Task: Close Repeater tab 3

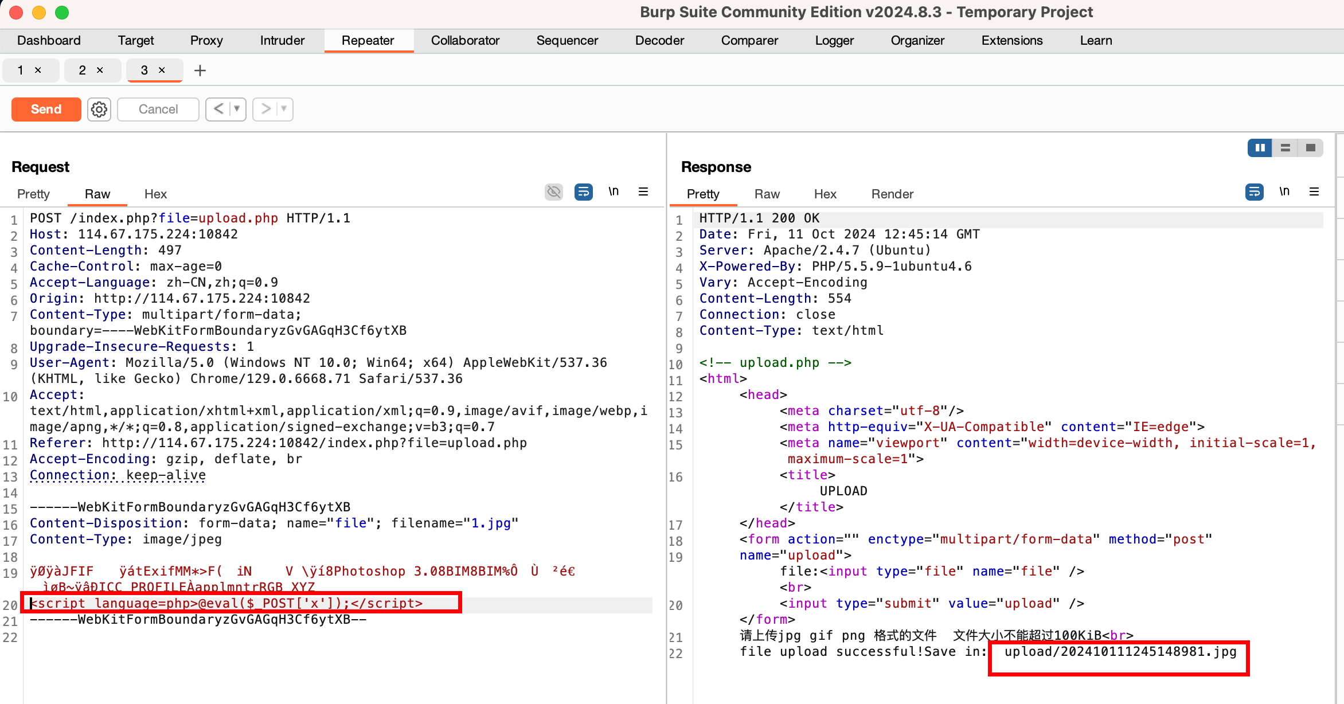Action: point(162,70)
